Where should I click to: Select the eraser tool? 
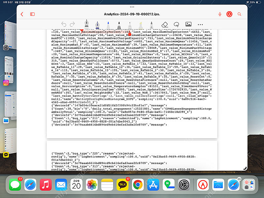(x=165, y=24)
